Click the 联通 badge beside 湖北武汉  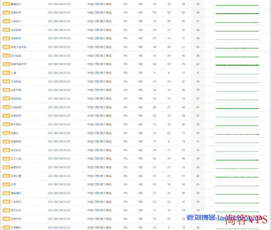tap(6, 150)
